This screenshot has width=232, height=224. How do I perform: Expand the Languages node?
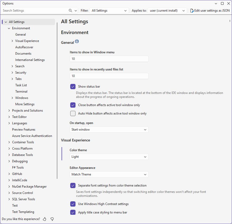9,123
